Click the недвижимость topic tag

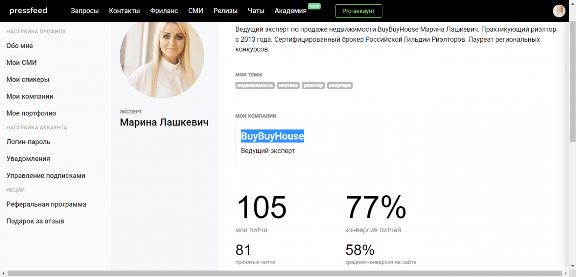[255, 85]
